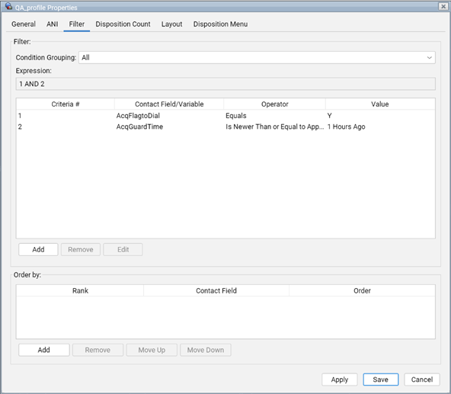Click the filter Remove button
The image size is (451, 394).
pyautogui.click(x=81, y=249)
